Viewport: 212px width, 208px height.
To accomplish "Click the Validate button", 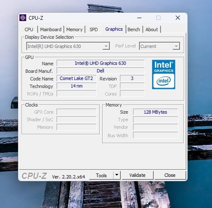I will coord(138,175).
